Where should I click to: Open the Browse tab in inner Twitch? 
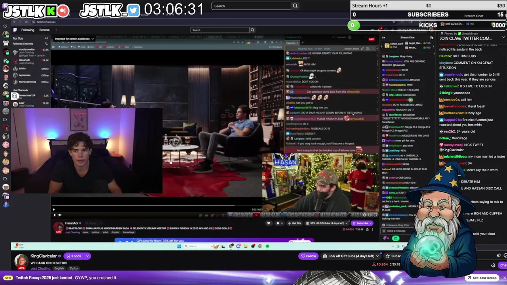pos(44,30)
